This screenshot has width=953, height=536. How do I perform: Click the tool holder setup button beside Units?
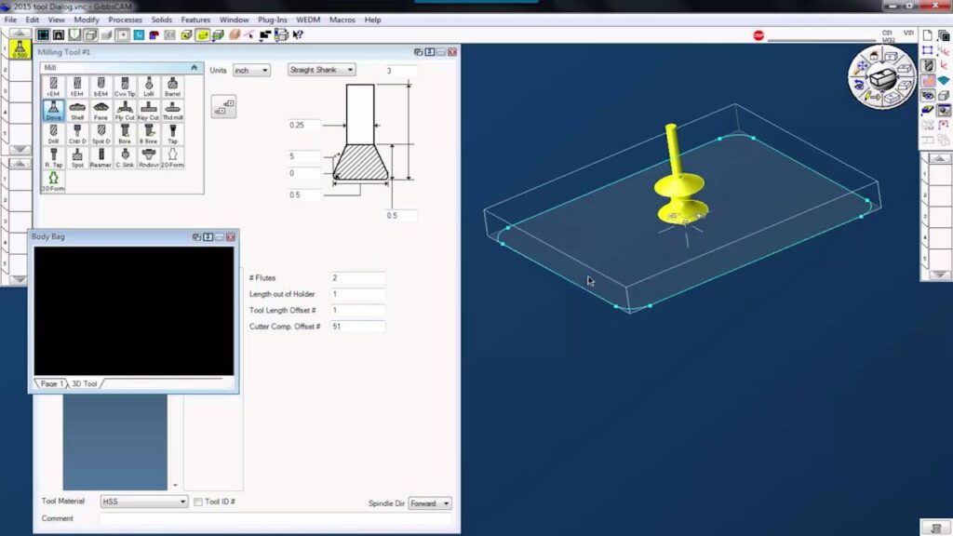(x=223, y=107)
